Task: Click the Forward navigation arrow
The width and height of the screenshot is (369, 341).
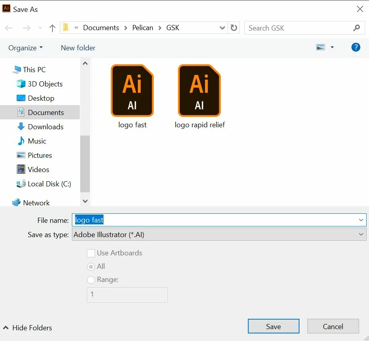Action: (x=26, y=28)
